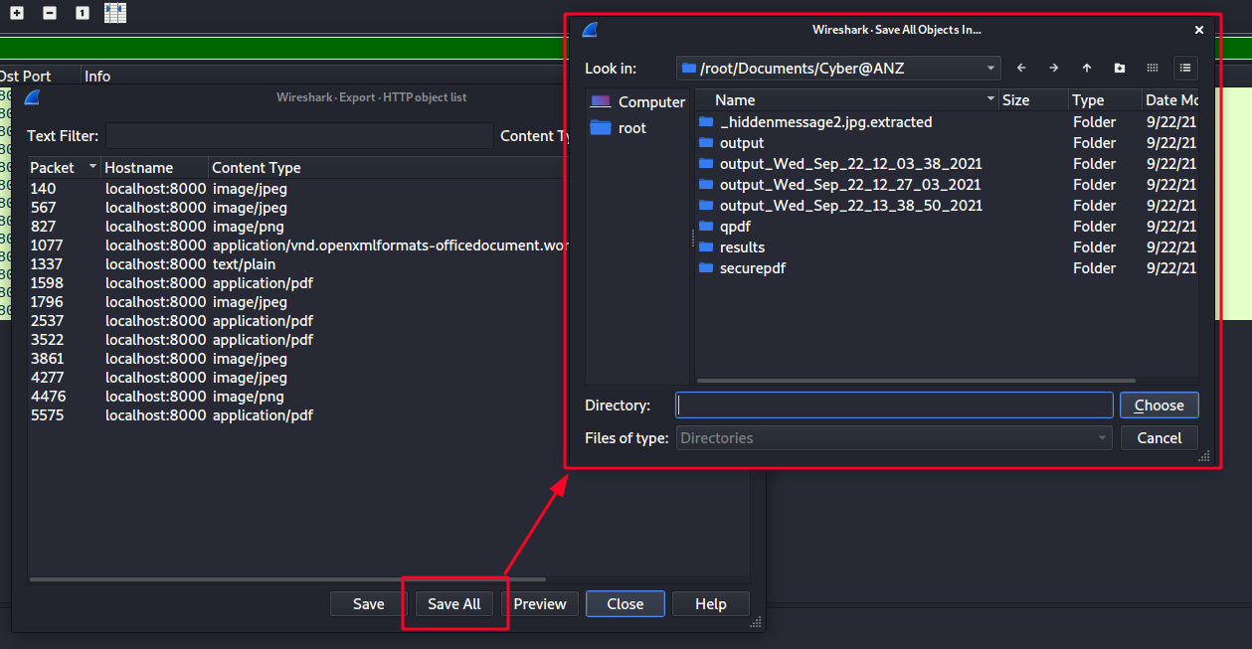1252x649 pixels.
Task: Sort files by Date Modified column
Action: tap(1170, 99)
